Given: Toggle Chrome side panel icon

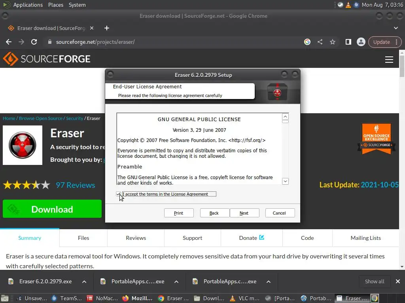Looking at the screenshot, I should pos(348,42).
